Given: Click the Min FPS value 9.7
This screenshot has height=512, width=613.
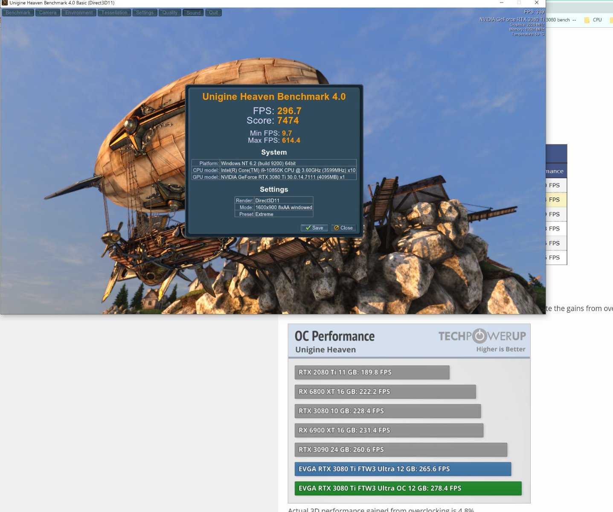Looking at the screenshot, I should [x=287, y=133].
